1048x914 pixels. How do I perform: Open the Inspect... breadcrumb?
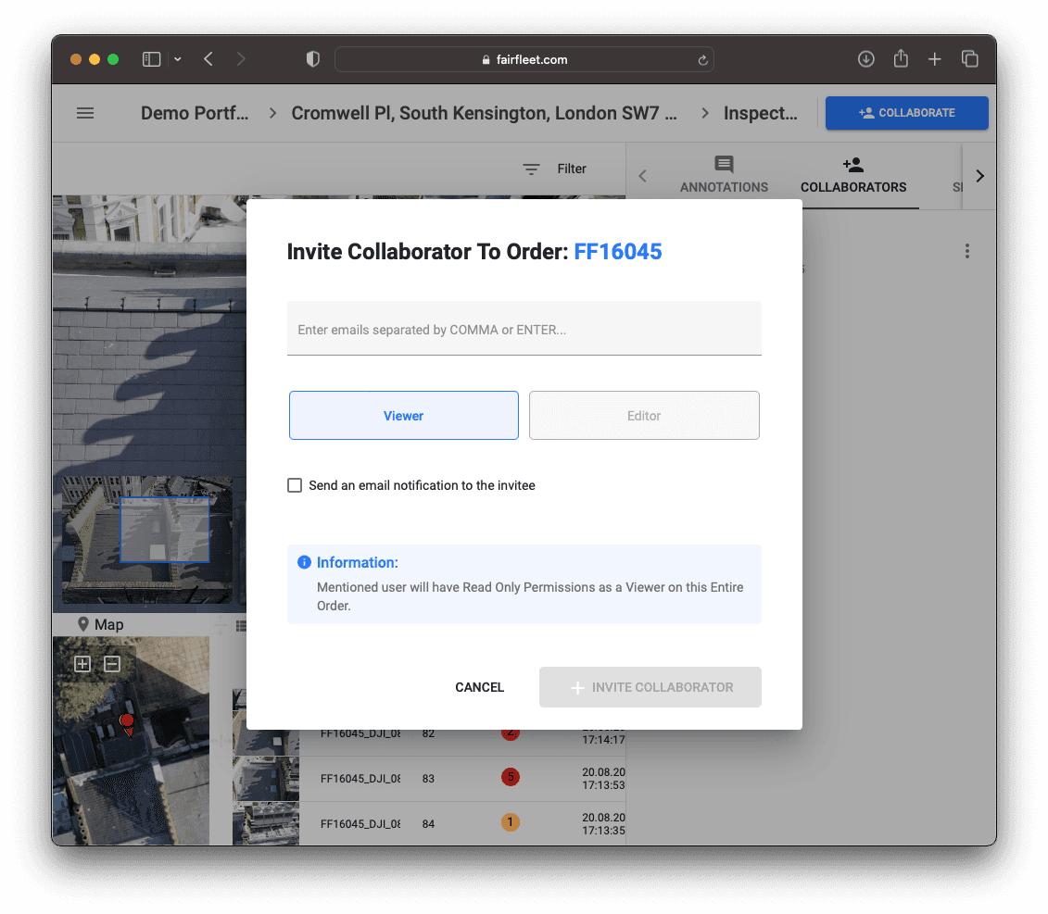pos(760,113)
